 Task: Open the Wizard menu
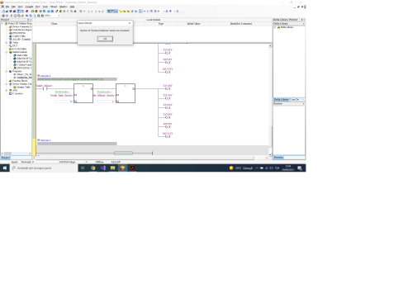pos(54,7)
